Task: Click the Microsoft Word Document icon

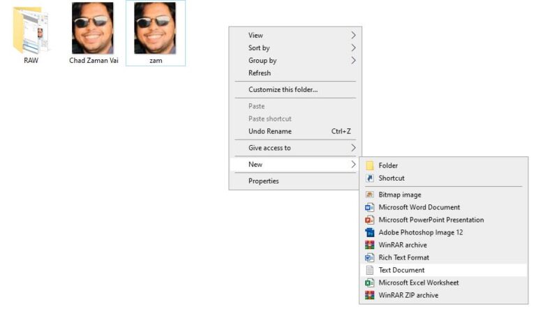Action: pos(369,207)
